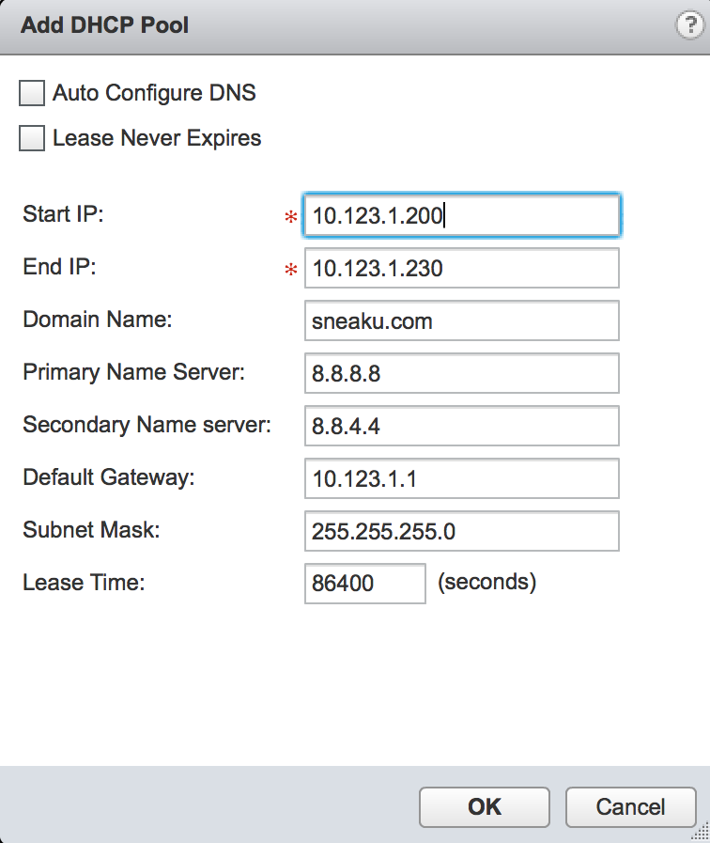Click the Lease Never Expires label text
The height and width of the screenshot is (843, 710).
pos(157,138)
